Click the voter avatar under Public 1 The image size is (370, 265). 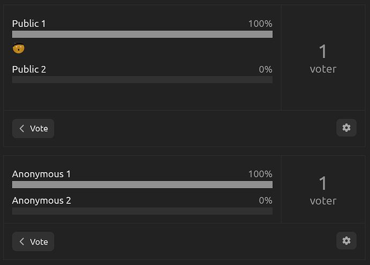click(18, 48)
